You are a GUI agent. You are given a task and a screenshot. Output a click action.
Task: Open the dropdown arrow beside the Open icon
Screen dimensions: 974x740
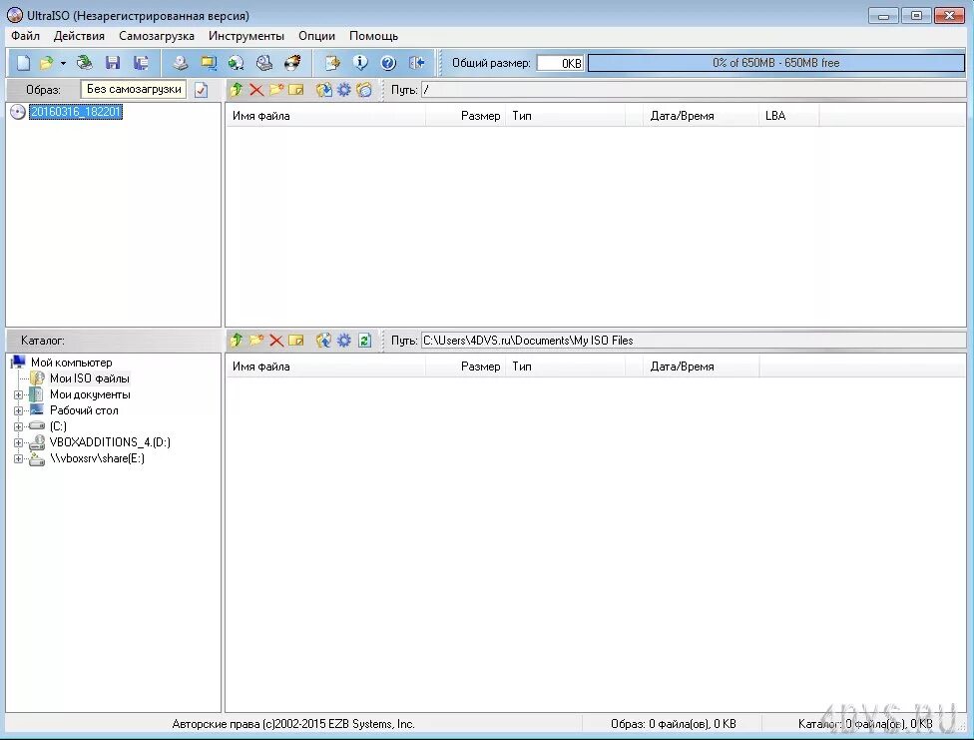point(63,64)
